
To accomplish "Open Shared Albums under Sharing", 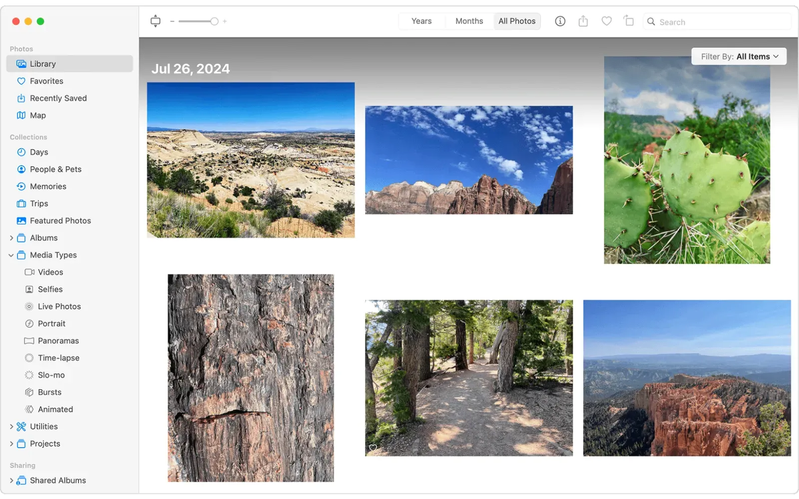I will pos(58,480).
